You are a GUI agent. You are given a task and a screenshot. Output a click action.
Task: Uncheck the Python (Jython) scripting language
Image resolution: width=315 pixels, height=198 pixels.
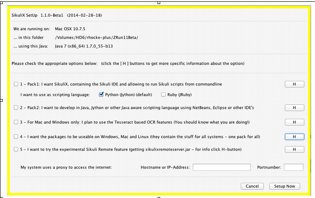click(101, 95)
